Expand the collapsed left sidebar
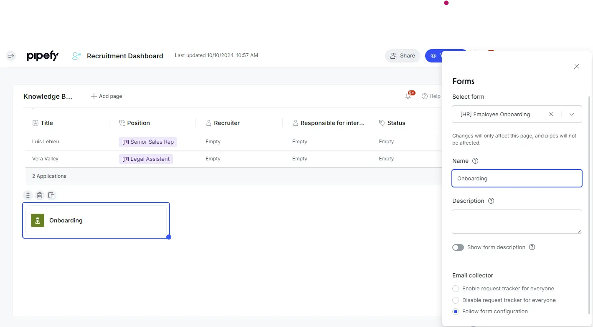The image size is (593, 327). [x=10, y=55]
